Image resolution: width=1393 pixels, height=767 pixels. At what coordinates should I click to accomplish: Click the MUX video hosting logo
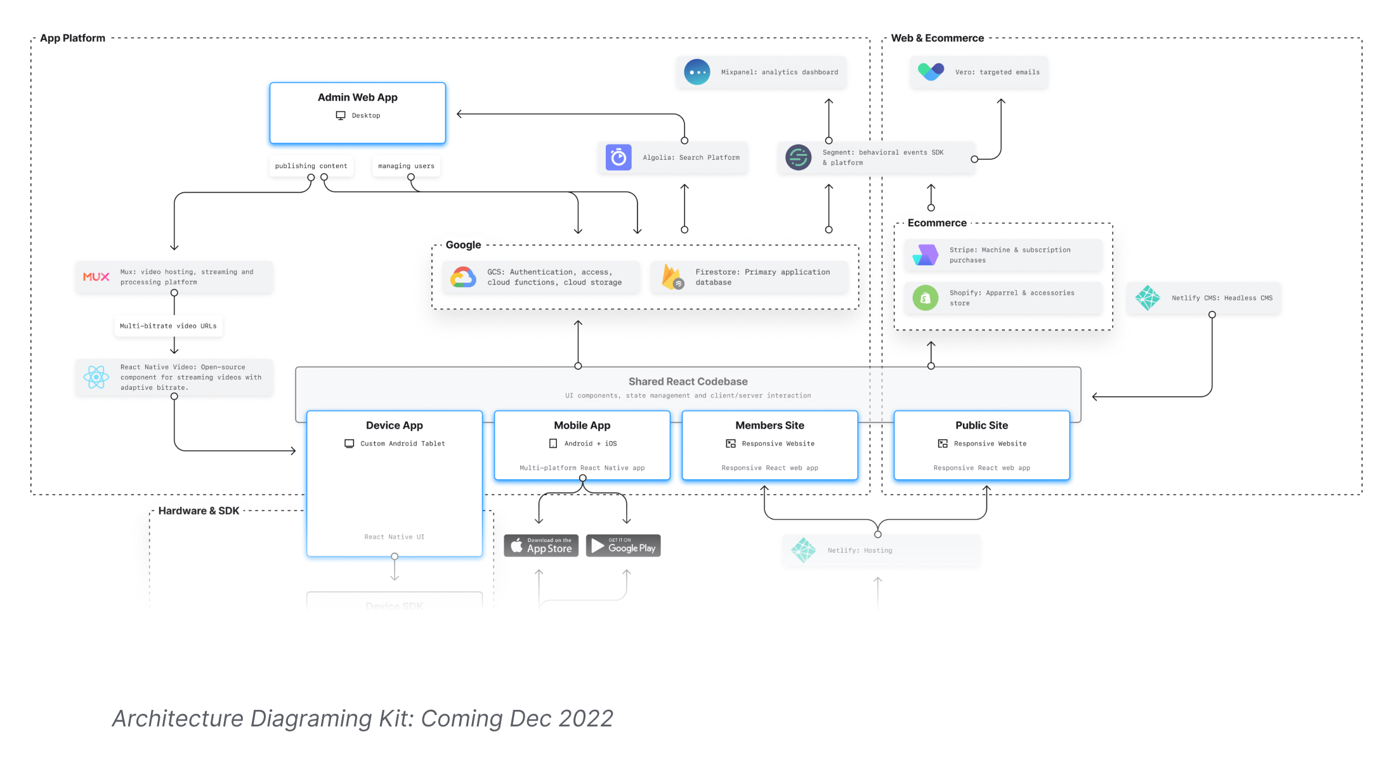[x=96, y=277]
